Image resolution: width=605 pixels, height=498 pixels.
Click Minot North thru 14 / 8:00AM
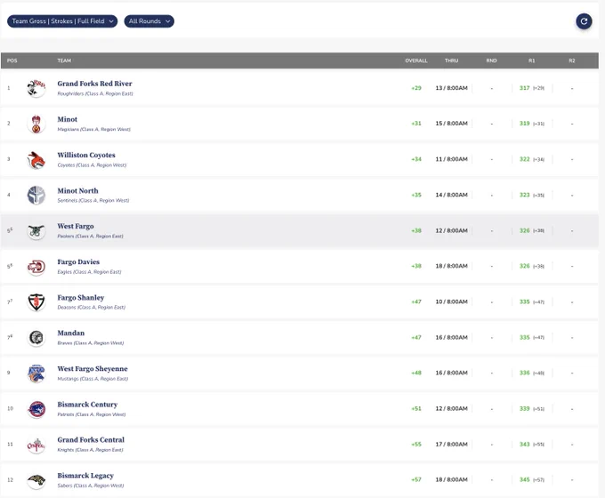pyautogui.click(x=451, y=195)
